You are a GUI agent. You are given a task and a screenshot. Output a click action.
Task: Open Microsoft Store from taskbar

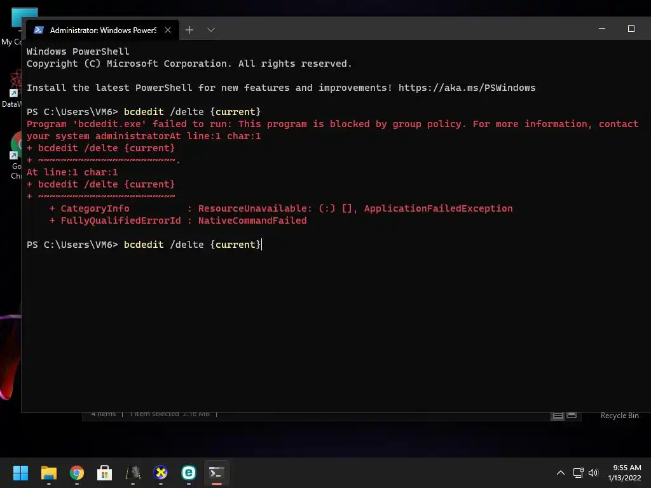click(105, 473)
